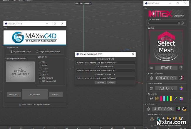The image size is (191, 129).
Task: Click the START guides help question mark
Action: click(x=182, y=68)
